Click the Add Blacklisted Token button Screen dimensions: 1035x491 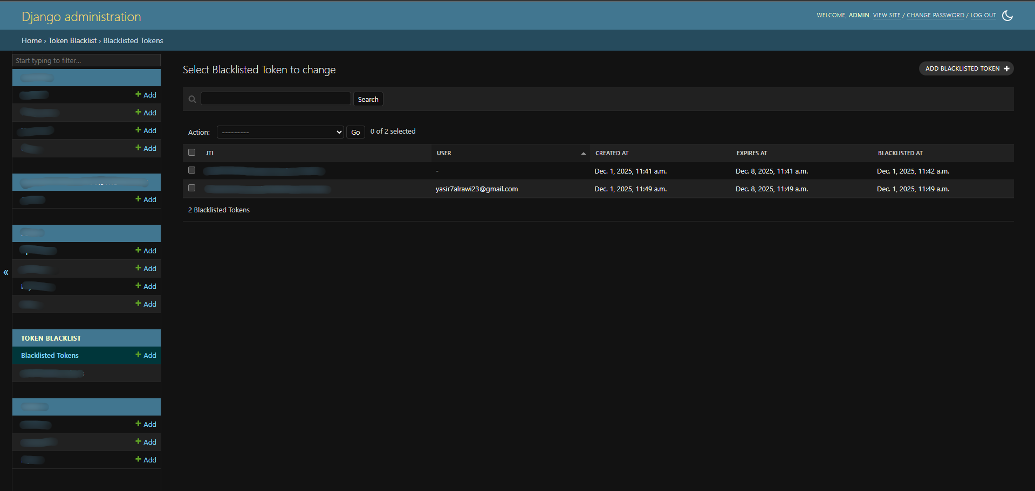(x=966, y=68)
